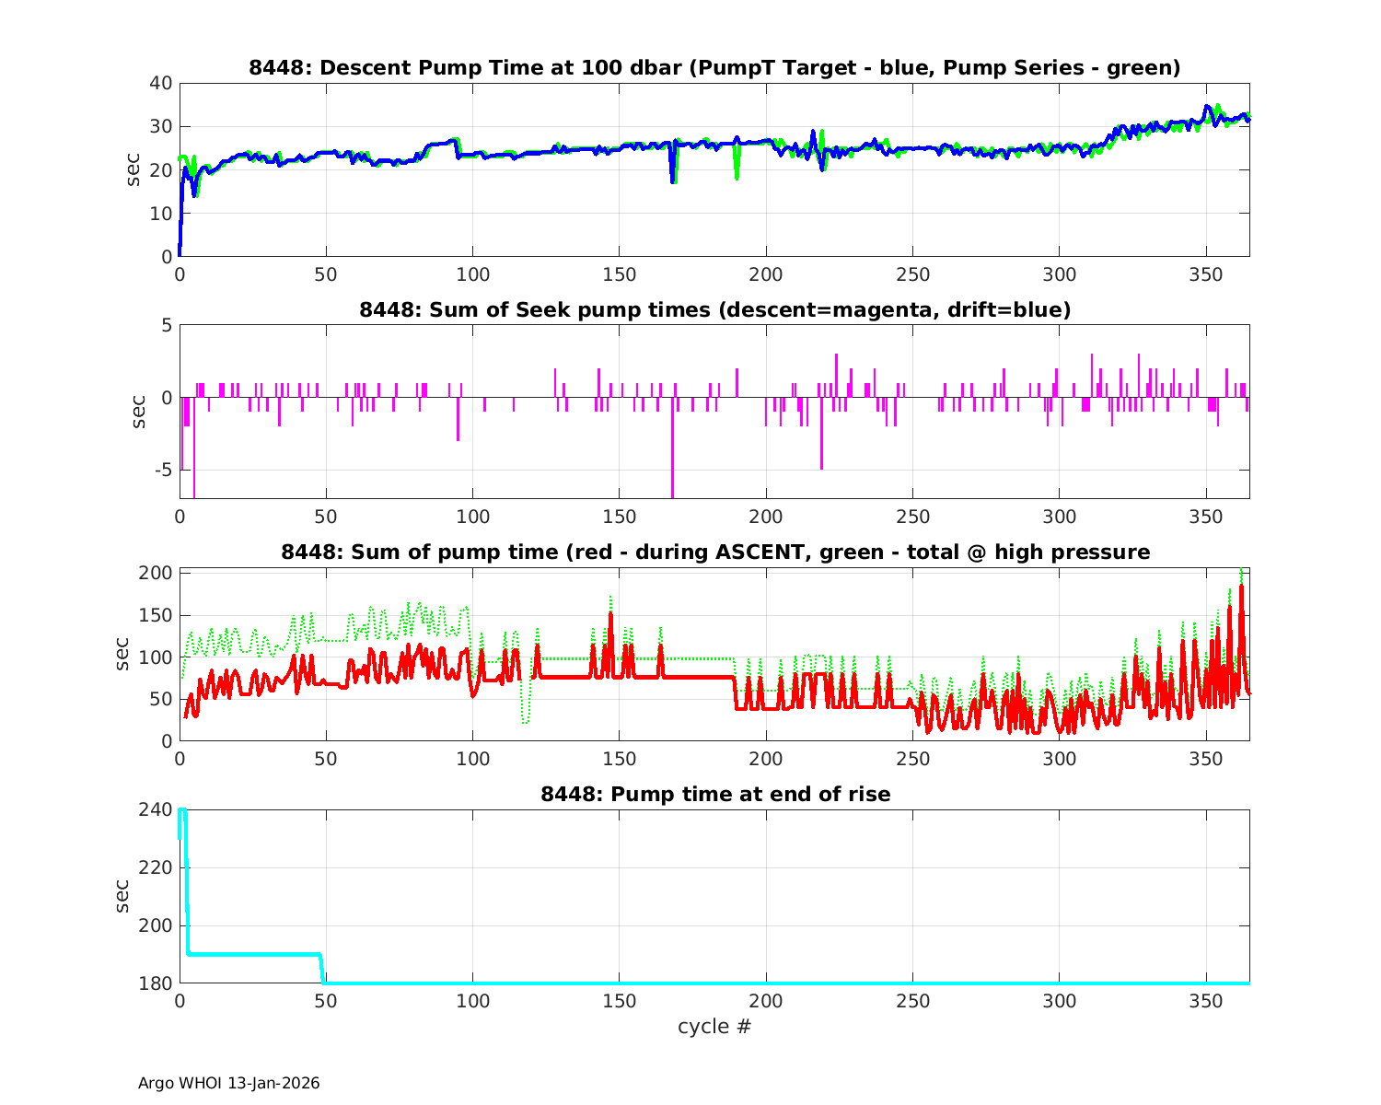Click the 350 x-axis tick under bottom plot
This screenshot has height=1105, width=1381.
click(x=1205, y=1001)
